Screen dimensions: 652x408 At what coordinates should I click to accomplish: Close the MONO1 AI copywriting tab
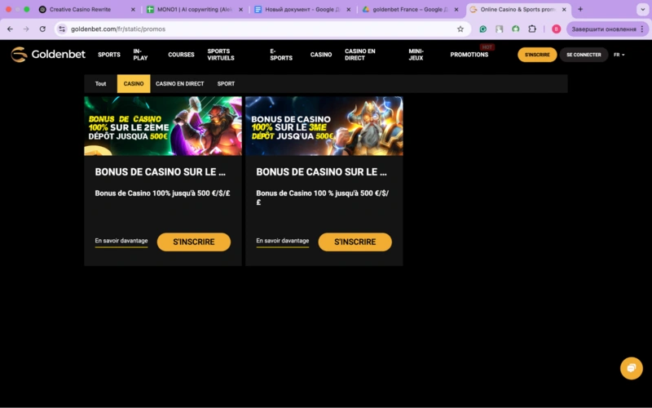coord(240,9)
